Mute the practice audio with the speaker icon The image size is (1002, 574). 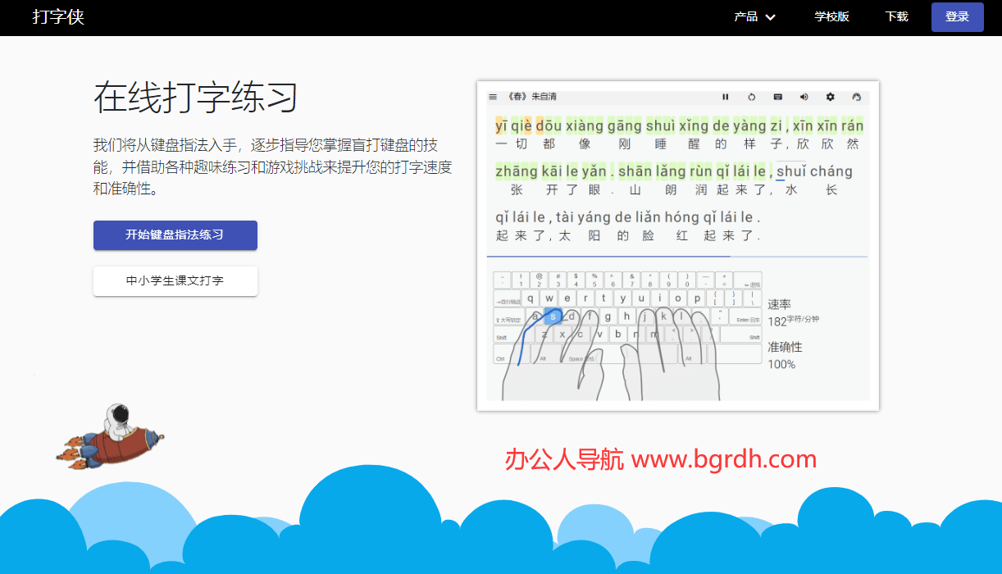[804, 97]
